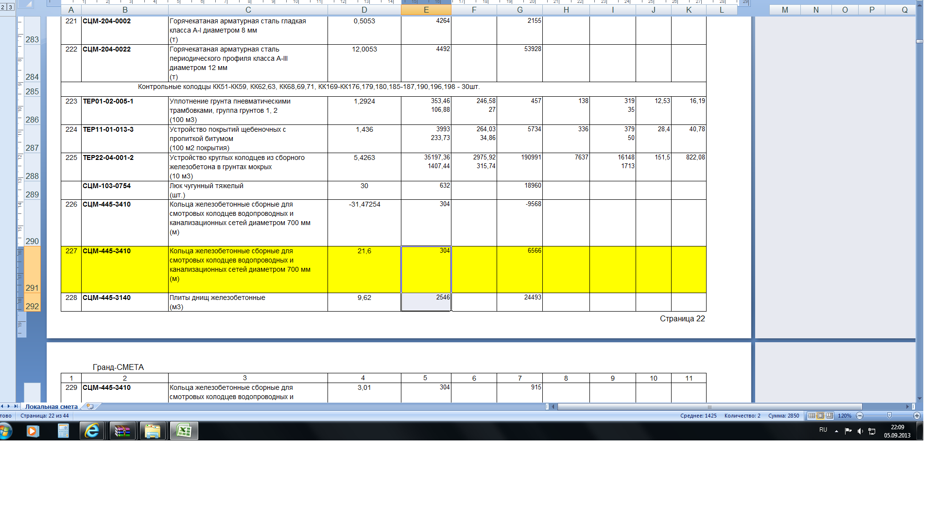This screenshot has width=933, height=525.
Task: Click outline level 3 button
Action: [x=10, y=7]
